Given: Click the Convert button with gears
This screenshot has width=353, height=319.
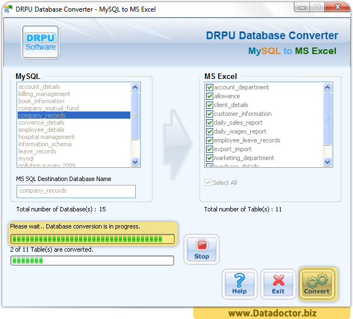Looking at the screenshot, I should (317, 284).
